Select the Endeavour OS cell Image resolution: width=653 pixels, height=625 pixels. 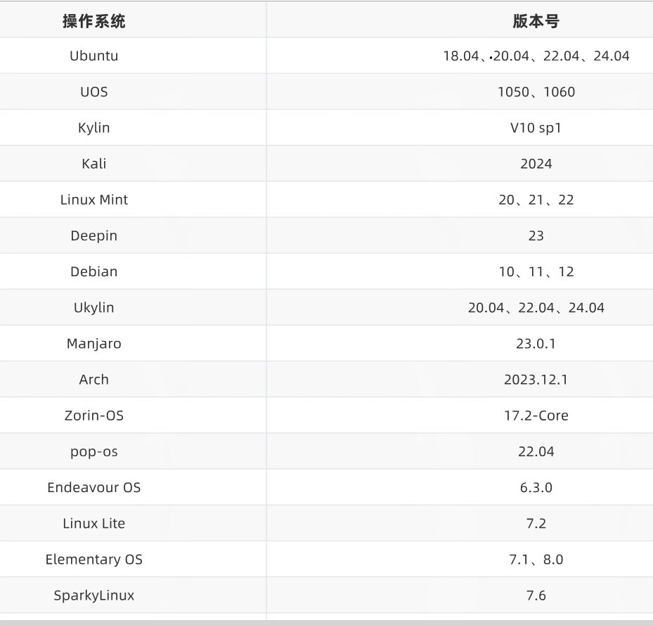93,487
